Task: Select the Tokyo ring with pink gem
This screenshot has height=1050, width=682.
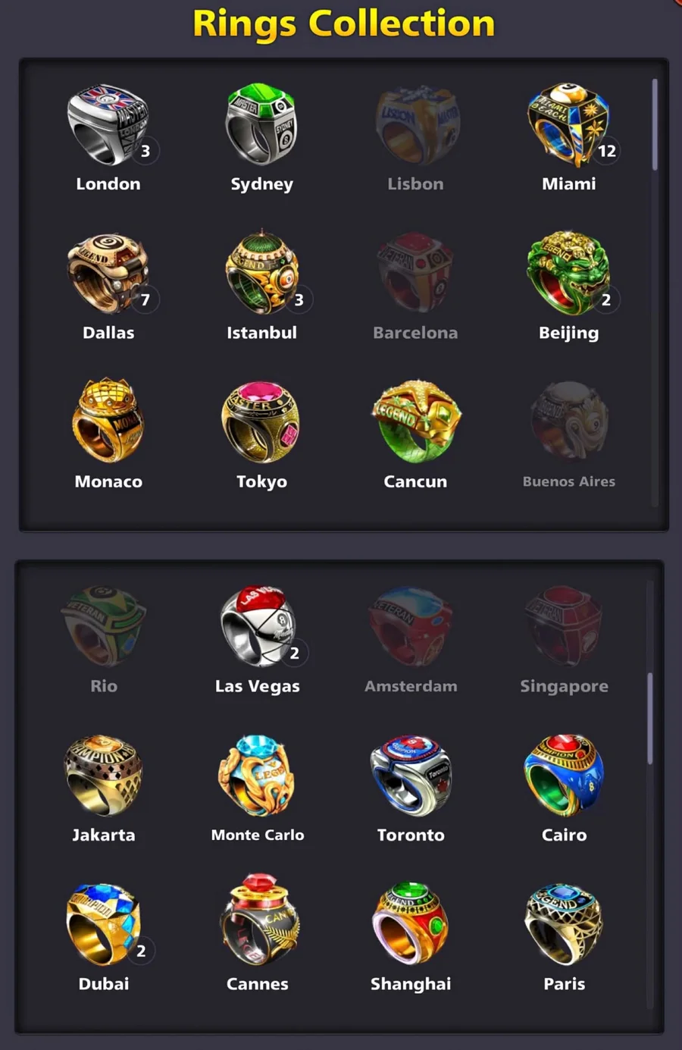Action: point(261,422)
